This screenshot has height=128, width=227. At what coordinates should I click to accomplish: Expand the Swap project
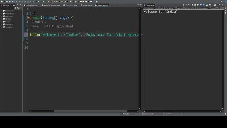pos(1,22)
